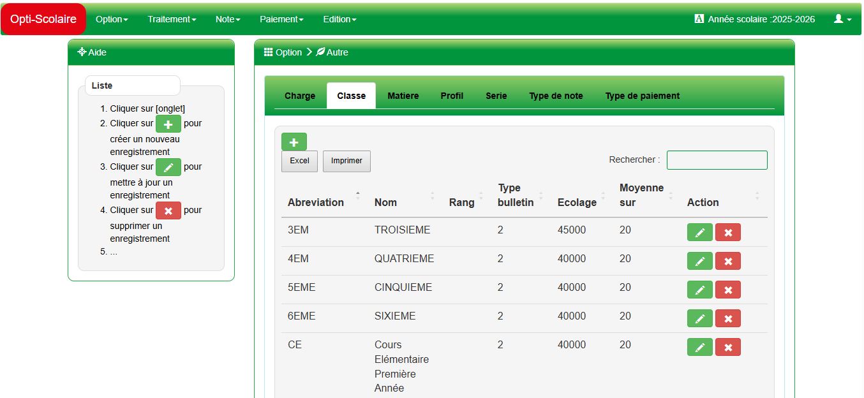Screen dimensions: 864x398
Task: Open the Edition dropdown menu
Action: (339, 19)
